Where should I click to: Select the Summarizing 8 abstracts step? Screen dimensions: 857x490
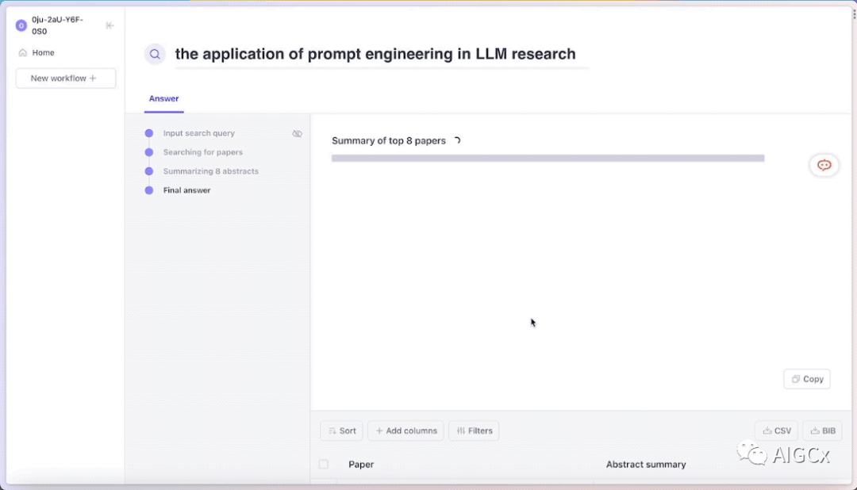pyautogui.click(x=210, y=171)
